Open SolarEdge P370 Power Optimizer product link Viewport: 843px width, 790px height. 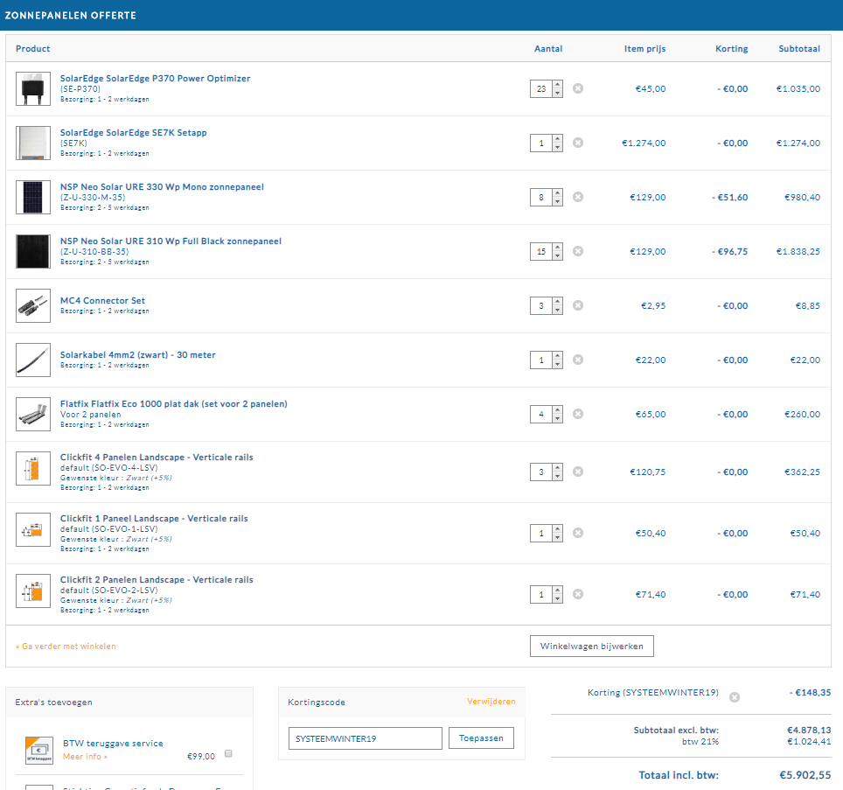pos(155,79)
